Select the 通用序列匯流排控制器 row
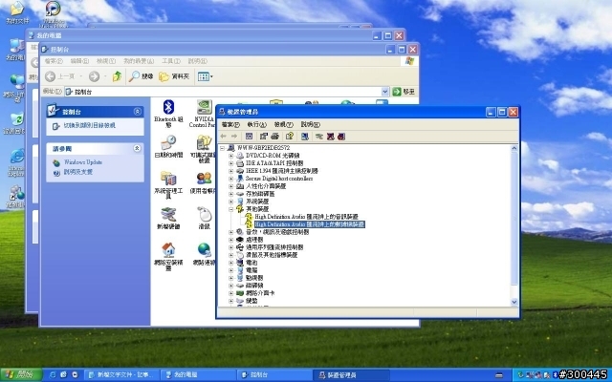Image resolution: width=612 pixels, height=382 pixels. click(x=274, y=247)
